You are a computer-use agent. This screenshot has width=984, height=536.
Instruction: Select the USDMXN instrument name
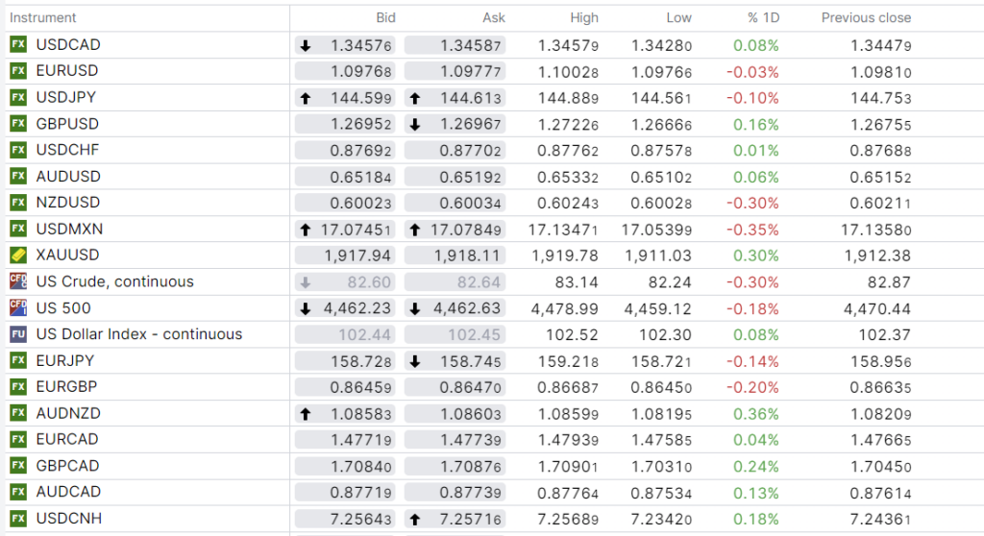point(69,229)
